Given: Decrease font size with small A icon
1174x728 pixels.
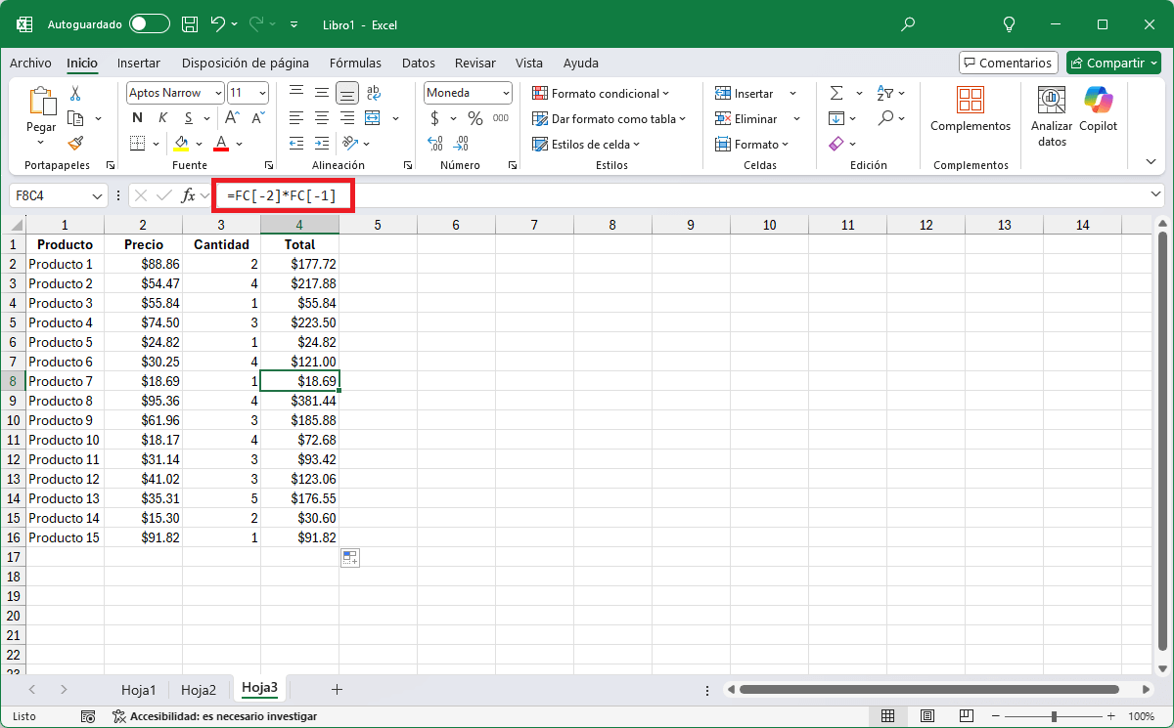Looking at the screenshot, I should pyautogui.click(x=258, y=118).
